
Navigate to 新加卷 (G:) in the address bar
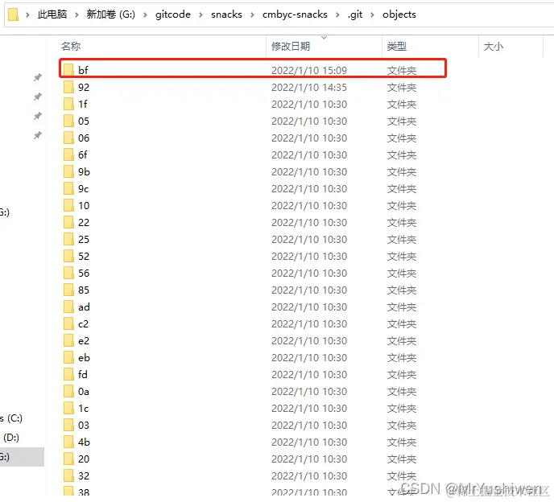pos(111,14)
